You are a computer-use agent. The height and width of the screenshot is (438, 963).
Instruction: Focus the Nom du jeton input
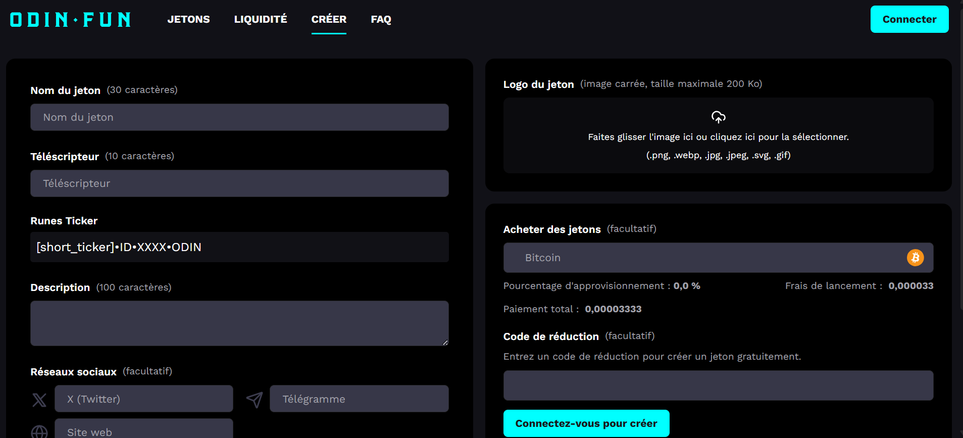coord(239,117)
